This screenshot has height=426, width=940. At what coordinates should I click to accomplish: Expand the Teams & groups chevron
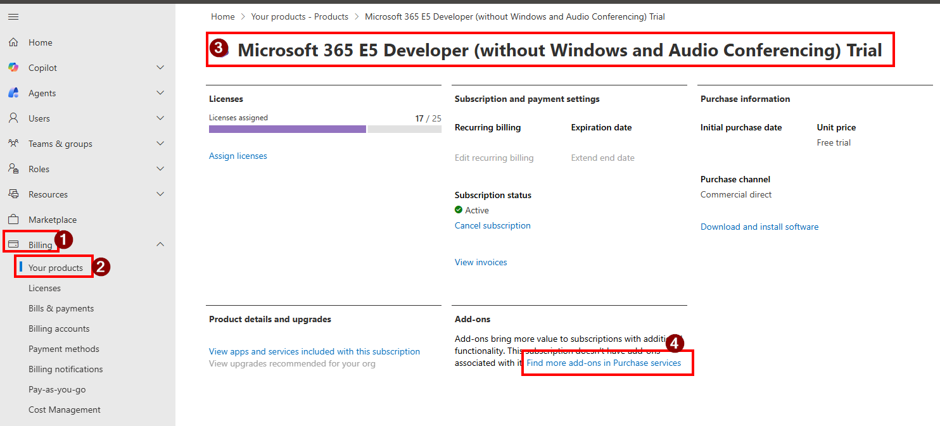click(x=160, y=144)
